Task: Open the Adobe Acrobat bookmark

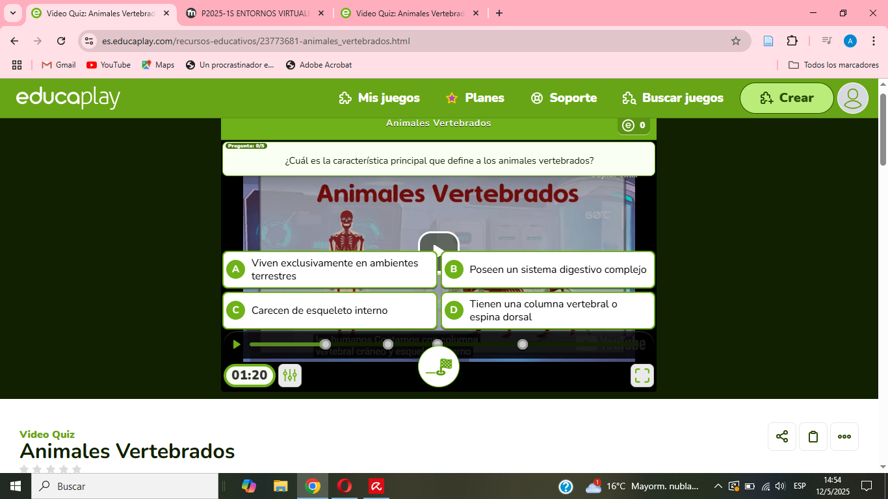Action: tap(319, 65)
